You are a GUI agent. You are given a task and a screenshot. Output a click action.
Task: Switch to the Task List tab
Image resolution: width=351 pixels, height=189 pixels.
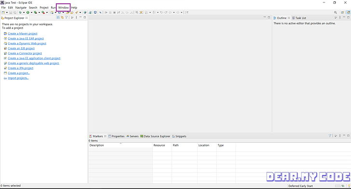tap(299, 18)
